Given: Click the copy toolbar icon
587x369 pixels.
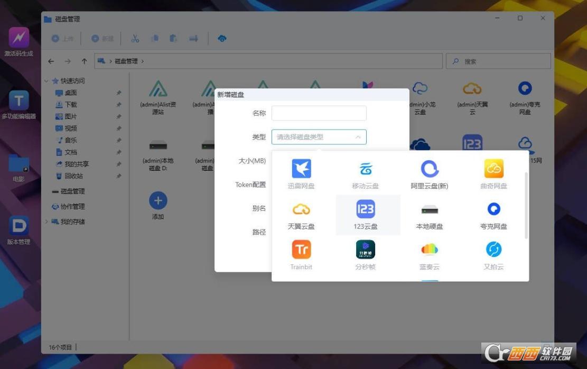Looking at the screenshot, I should [x=155, y=38].
